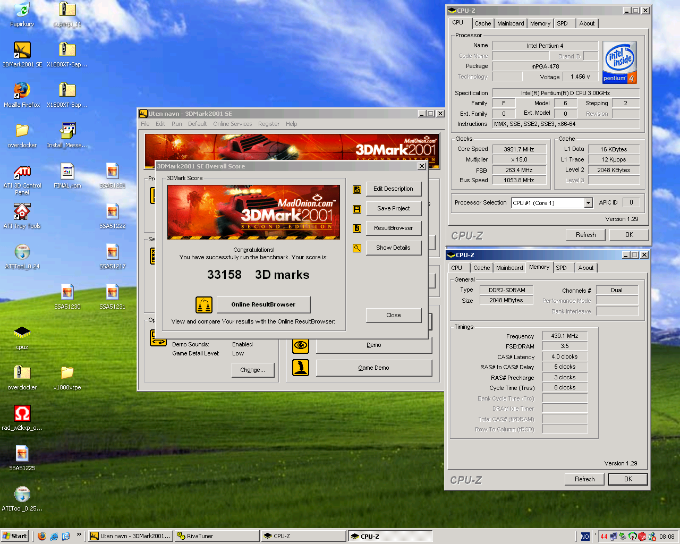The width and height of the screenshot is (680, 544).
Task: Click the Edit Description notepad icon
Action: 357,189
